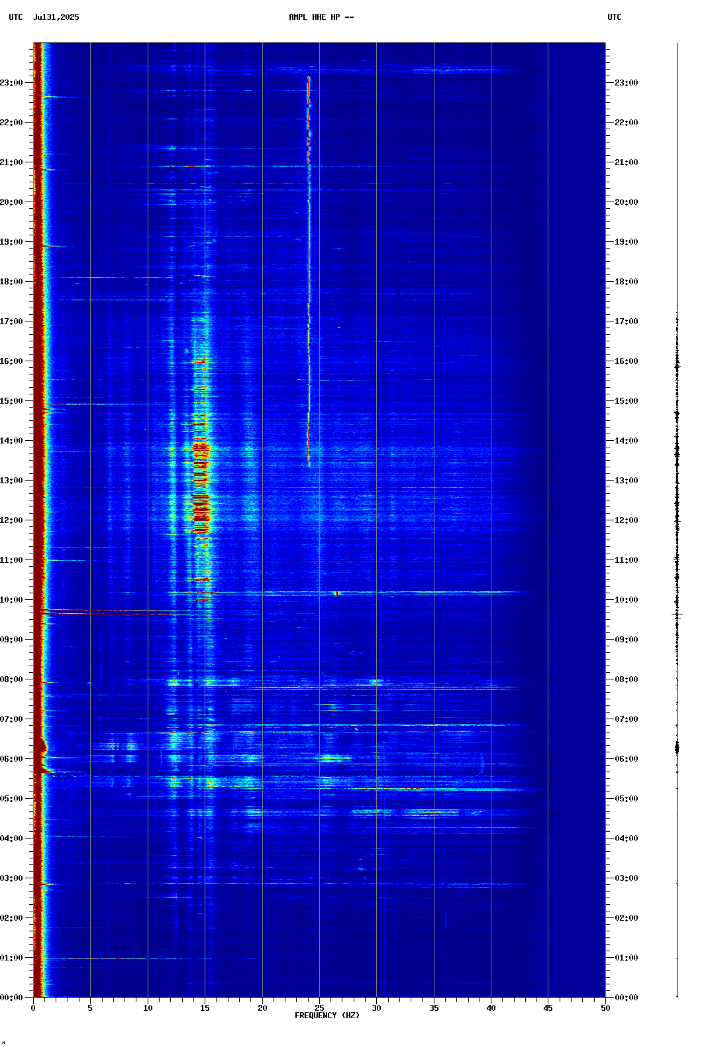This screenshot has height=1050, width=706.
Task: Click 14:00 on the right-hand time axis
Action: pos(627,441)
